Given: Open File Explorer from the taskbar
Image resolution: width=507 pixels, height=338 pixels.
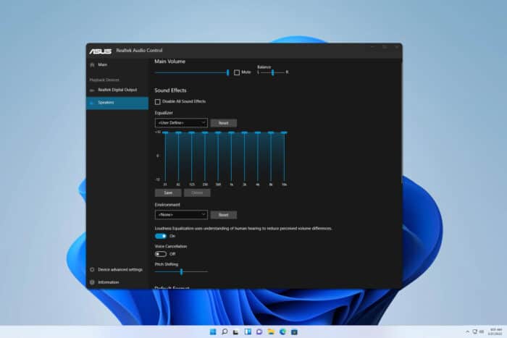Looking at the screenshot, I should point(271,332).
